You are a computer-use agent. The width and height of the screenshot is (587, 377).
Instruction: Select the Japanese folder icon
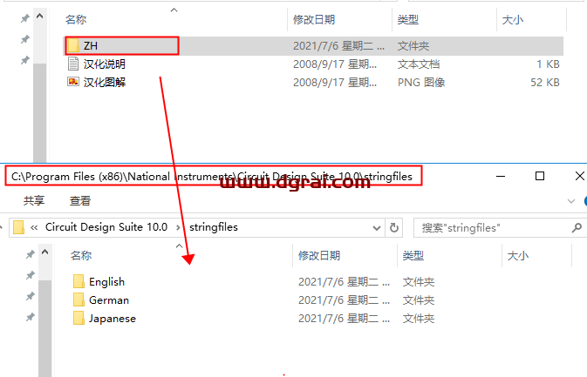click(x=78, y=318)
